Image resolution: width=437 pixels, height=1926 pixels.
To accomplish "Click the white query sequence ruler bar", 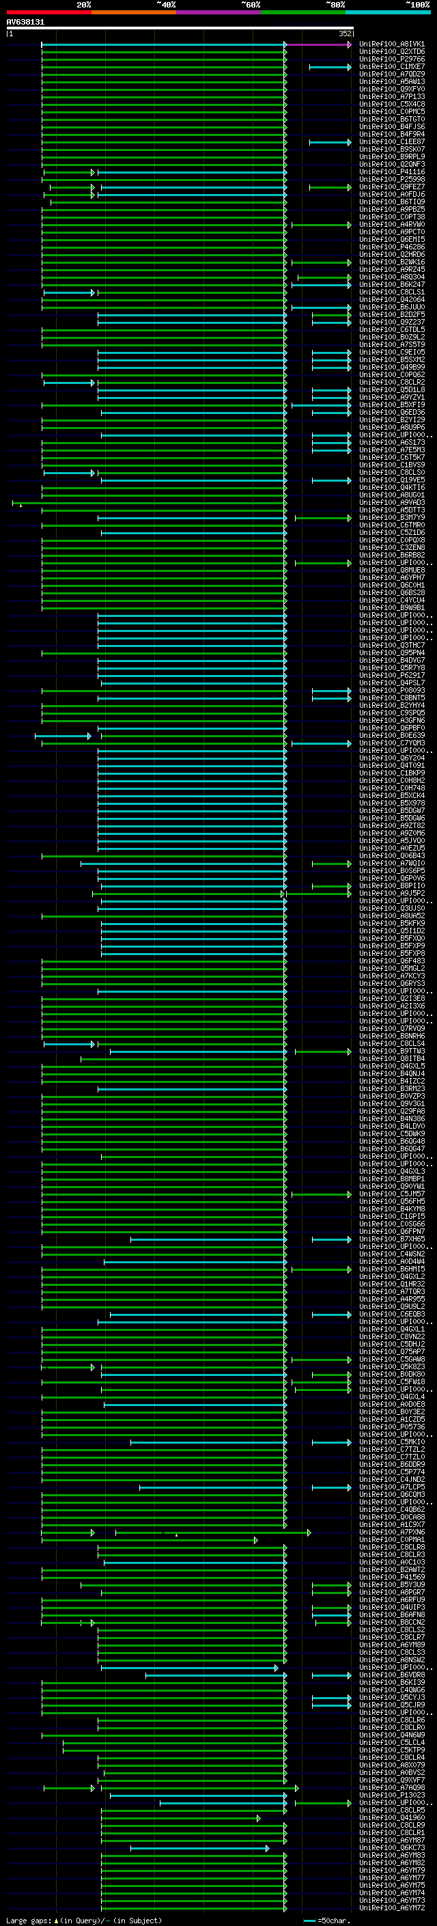I will [180, 29].
